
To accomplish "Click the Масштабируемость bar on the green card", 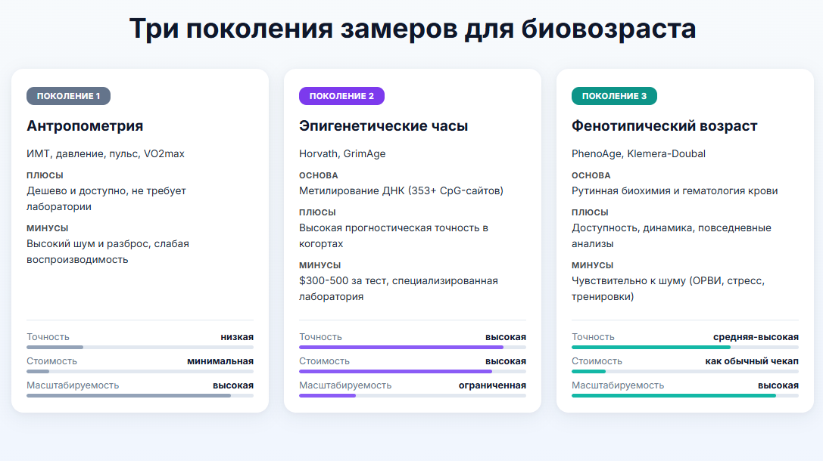I will [684, 394].
